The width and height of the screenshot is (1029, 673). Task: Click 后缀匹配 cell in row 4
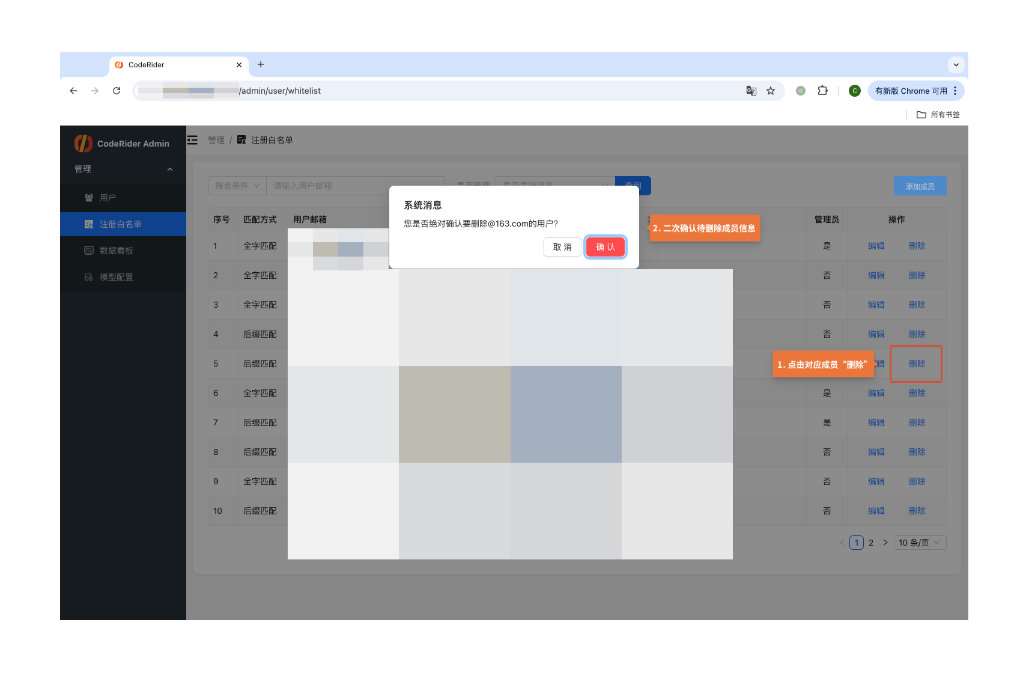coord(260,334)
